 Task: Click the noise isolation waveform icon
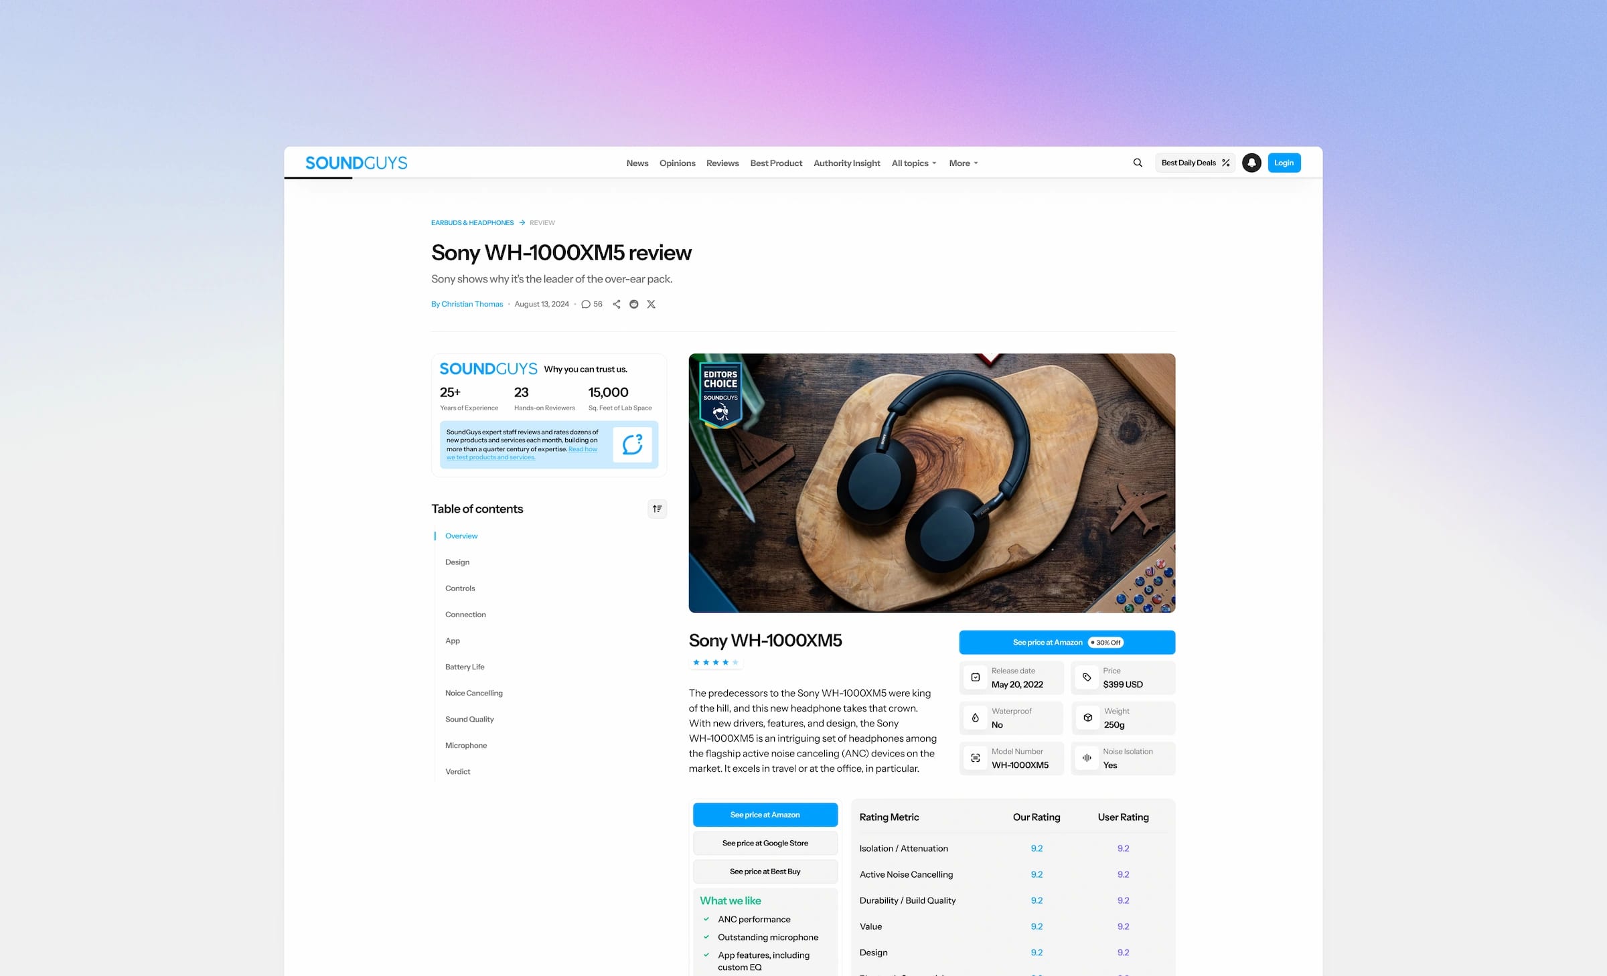click(1087, 758)
